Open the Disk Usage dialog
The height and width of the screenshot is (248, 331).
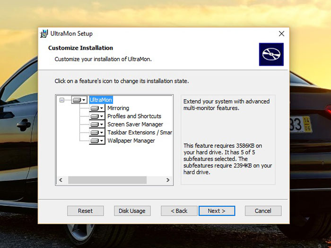(132, 211)
